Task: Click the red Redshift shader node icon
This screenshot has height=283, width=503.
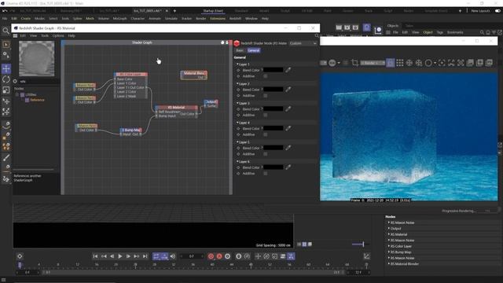Action: pos(237,43)
